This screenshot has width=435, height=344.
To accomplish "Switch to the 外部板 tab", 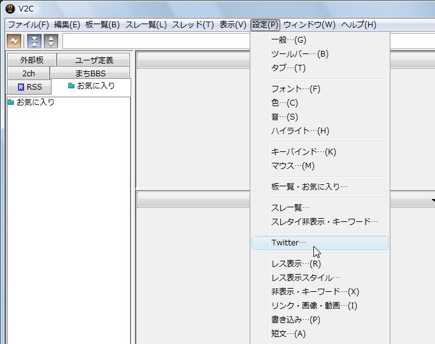I will pyautogui.click(x=32, y=60).
